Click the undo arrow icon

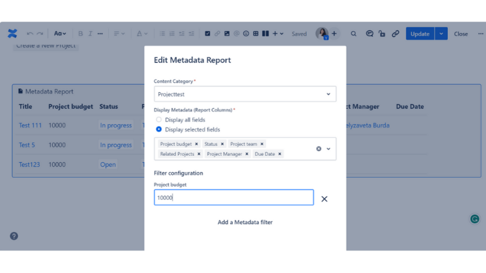30,33
